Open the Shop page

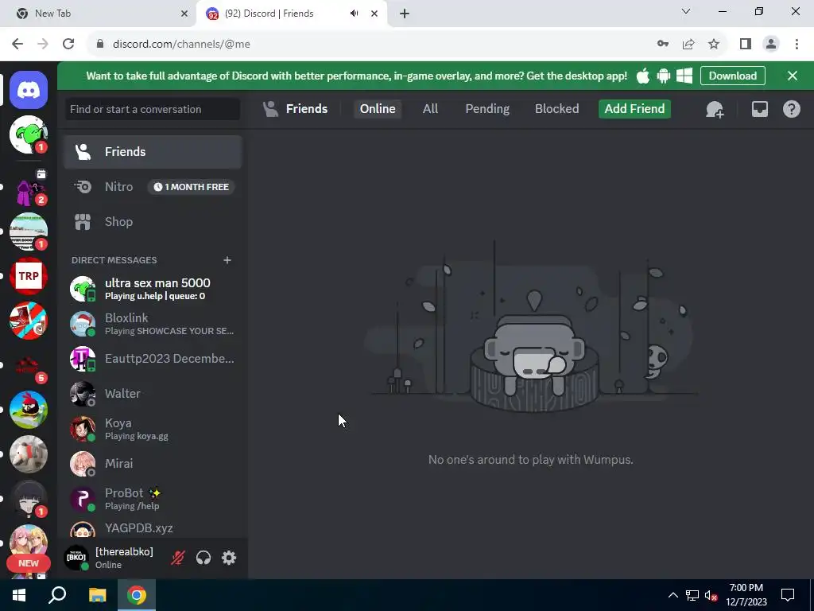click(x=153, y=222)
